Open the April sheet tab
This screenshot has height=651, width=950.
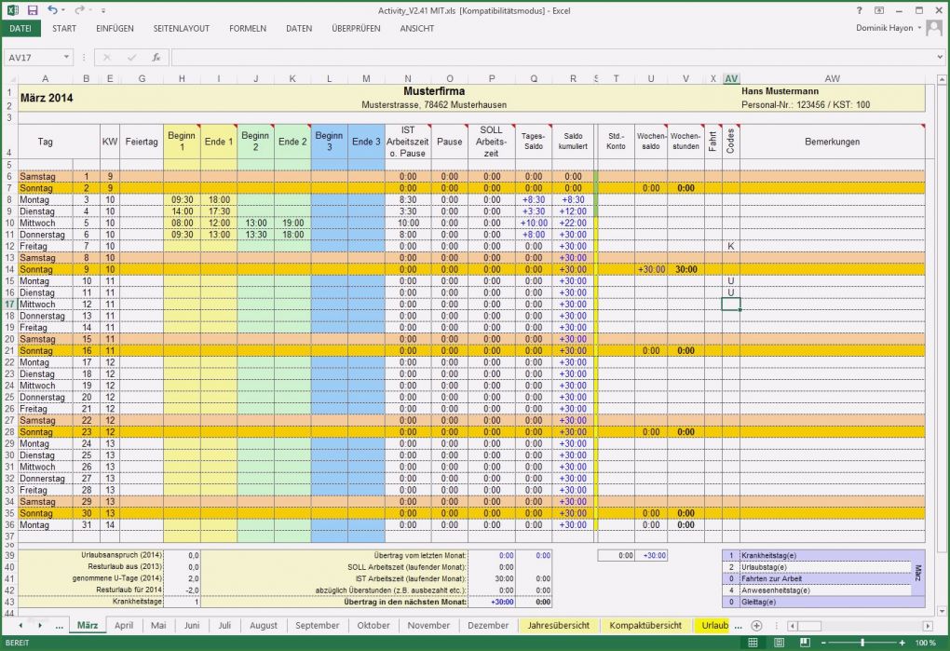pyautogui.click(x=124, y=625)
